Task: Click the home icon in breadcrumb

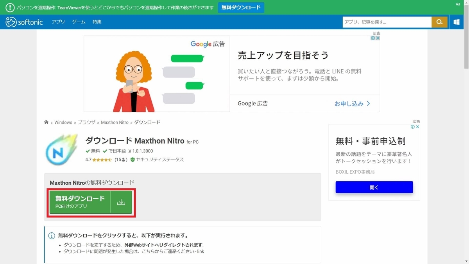Action: point(47,122)
